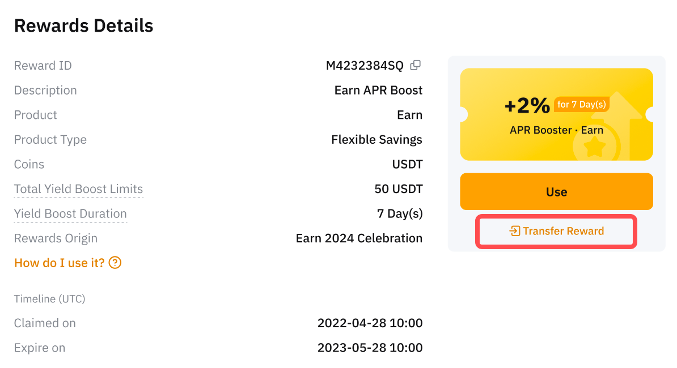Click the 'for 7 Day(s)' badge

[x=582, y=104]
